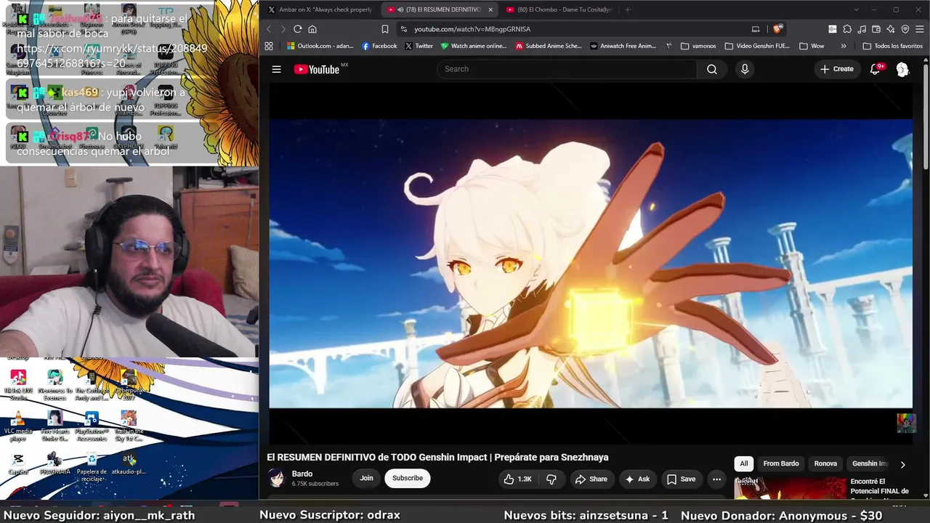The image size is (930, 523).
Task: Open the Twitter bookmark
Action: pyautogui.click(x=419, y=46)
